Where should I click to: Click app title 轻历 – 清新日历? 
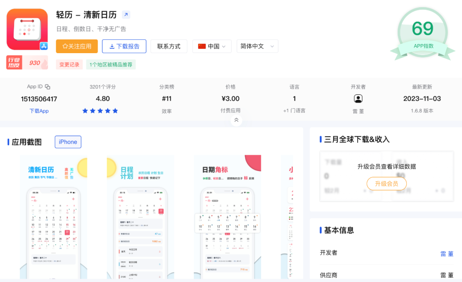(86, 15)
